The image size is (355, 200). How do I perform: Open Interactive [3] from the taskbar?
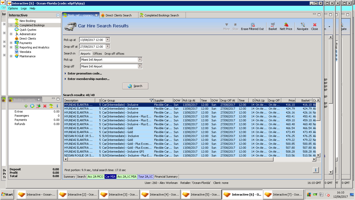pos(119,195)
